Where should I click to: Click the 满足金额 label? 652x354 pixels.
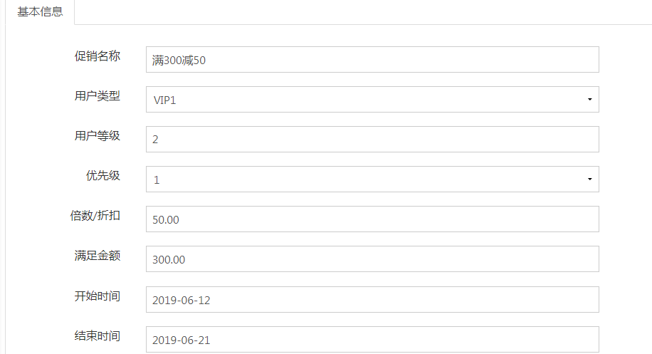[98, 256]
